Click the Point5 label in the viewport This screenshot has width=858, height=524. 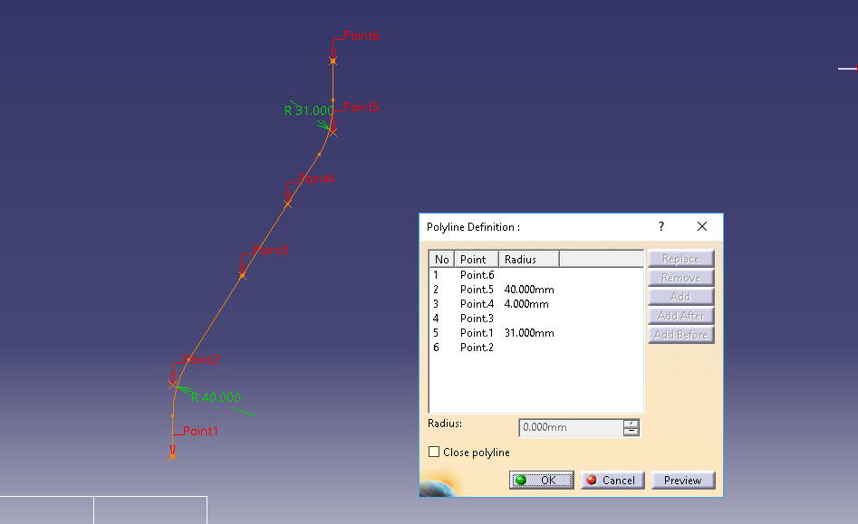coord(362,107)
